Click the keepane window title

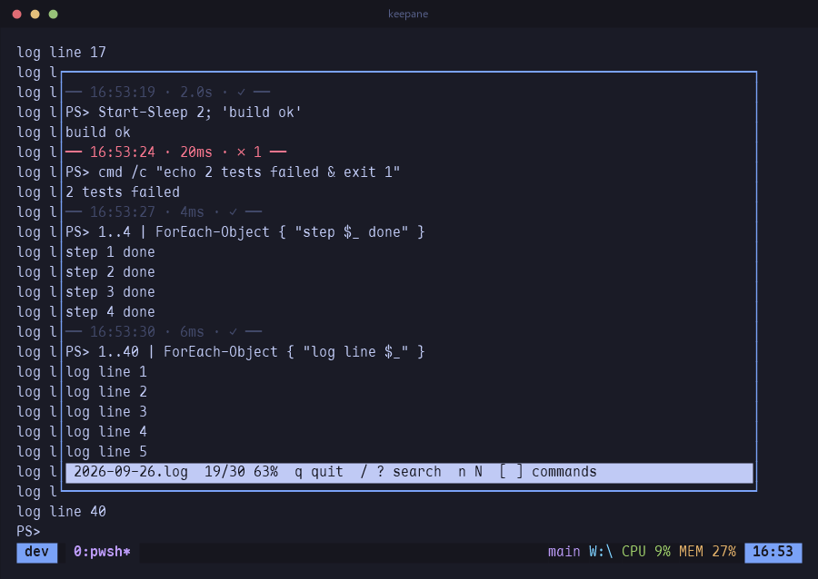point(408,14)
